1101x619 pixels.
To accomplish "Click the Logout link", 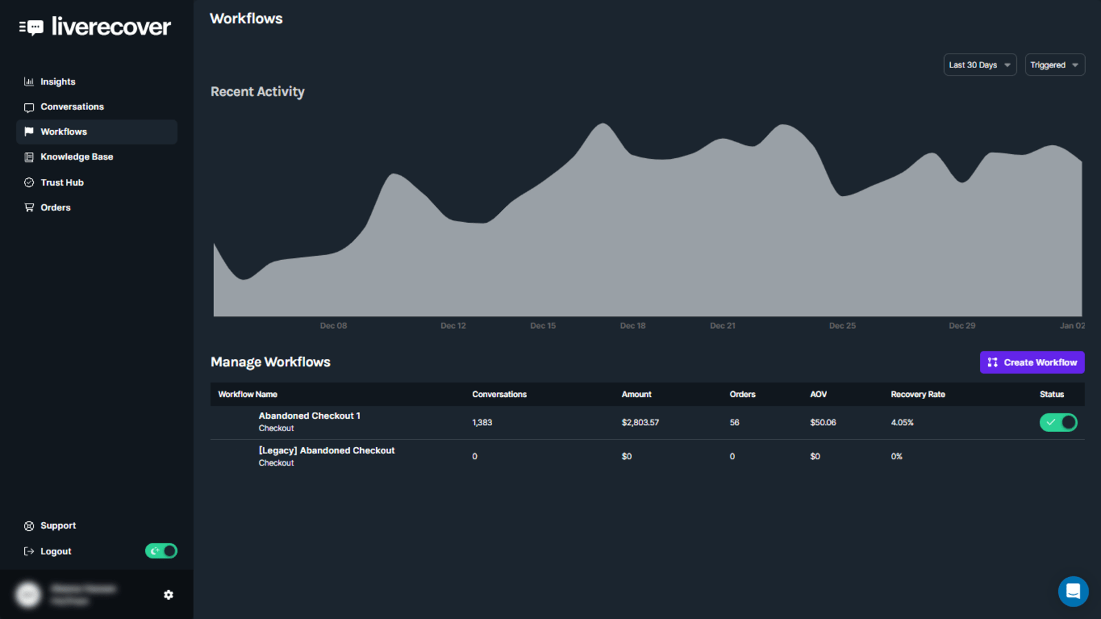I will coord(56,552).
